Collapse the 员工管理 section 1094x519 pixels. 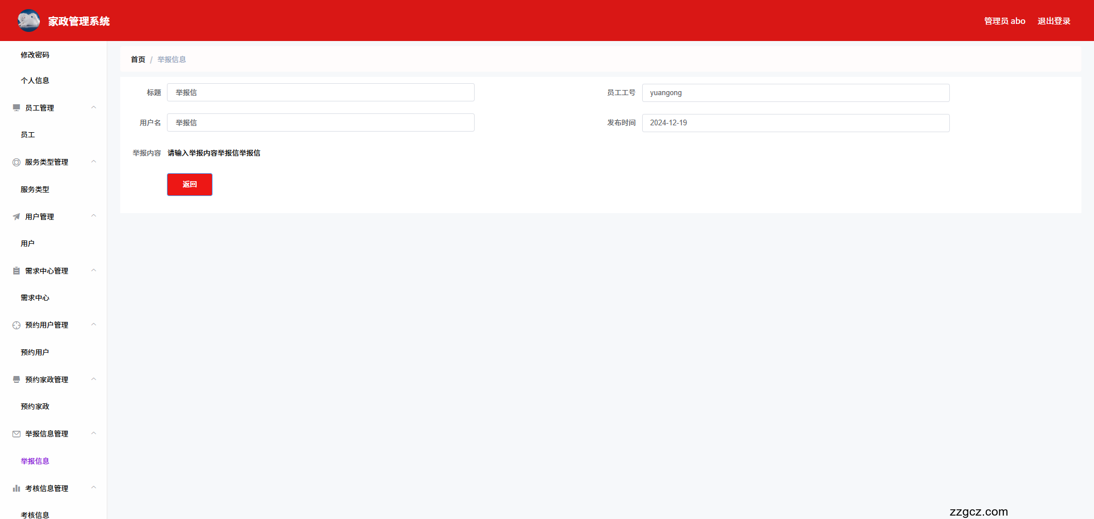[93, 107]
